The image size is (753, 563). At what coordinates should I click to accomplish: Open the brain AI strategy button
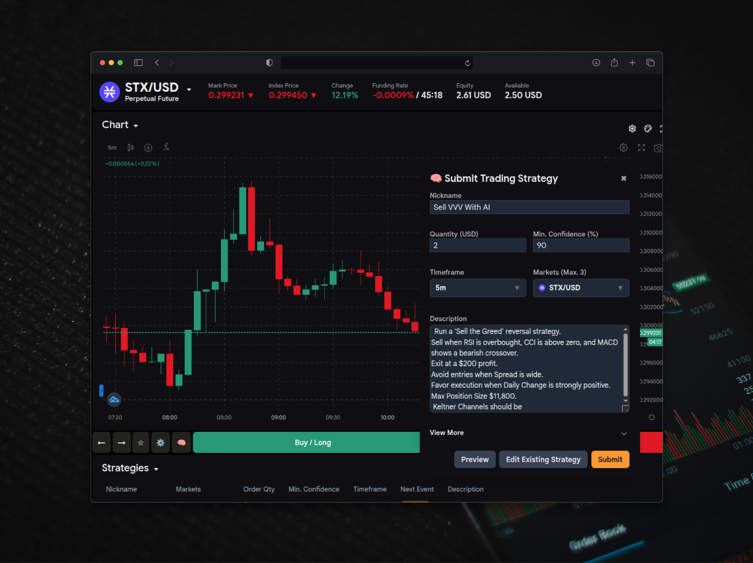click(181, 443)
